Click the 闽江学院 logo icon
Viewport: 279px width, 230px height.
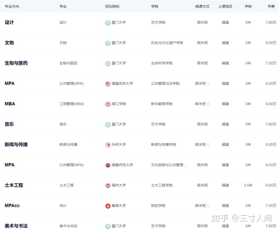pos(108,104)
